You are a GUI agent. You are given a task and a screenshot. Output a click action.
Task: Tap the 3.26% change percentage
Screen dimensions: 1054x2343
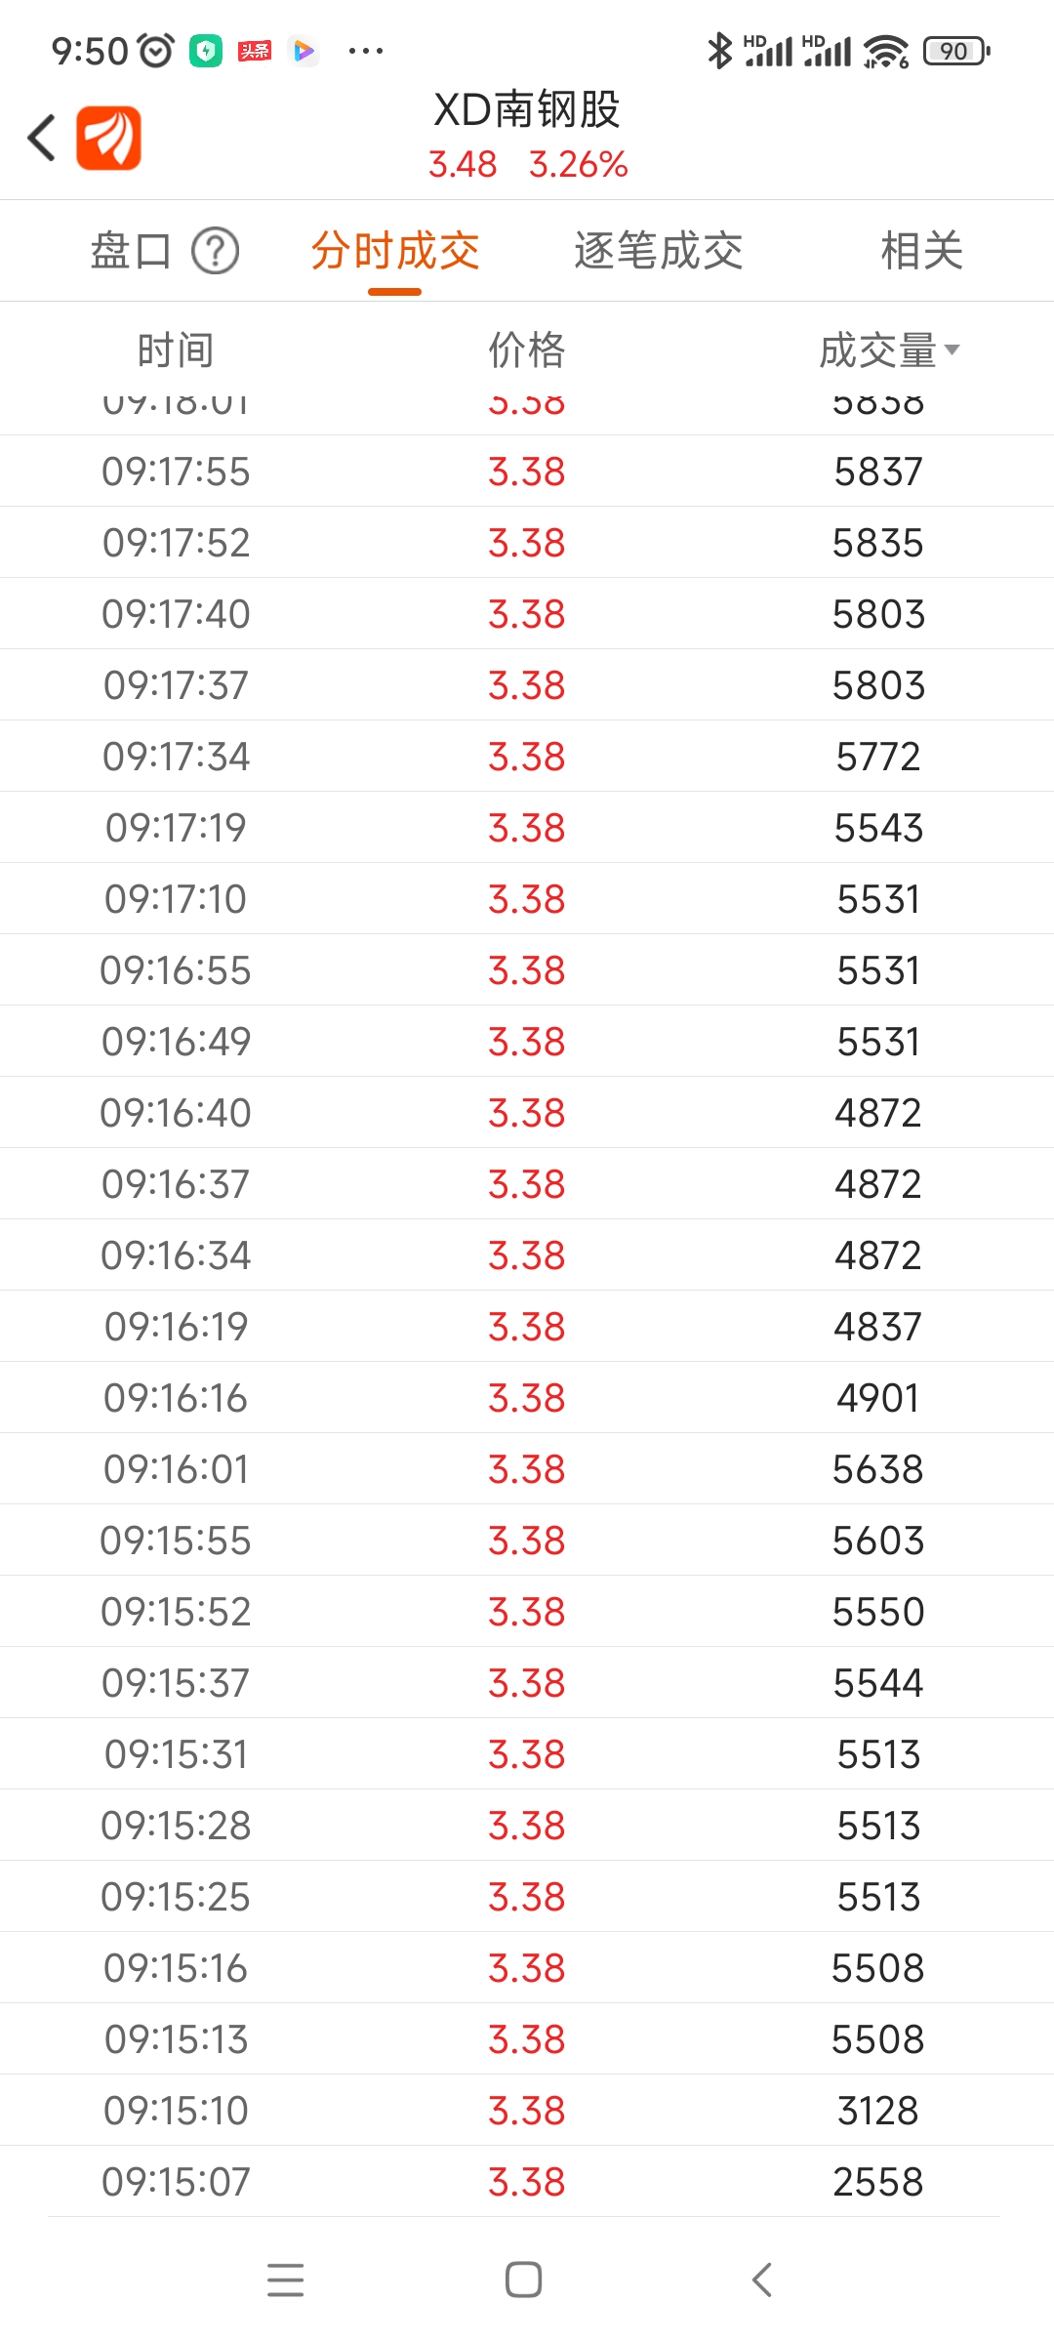579,164
